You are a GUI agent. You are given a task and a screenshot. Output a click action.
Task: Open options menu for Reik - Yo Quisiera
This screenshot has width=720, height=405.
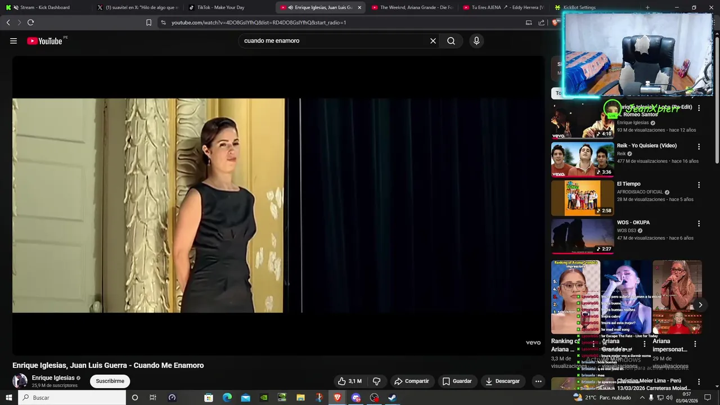point(699,146)
